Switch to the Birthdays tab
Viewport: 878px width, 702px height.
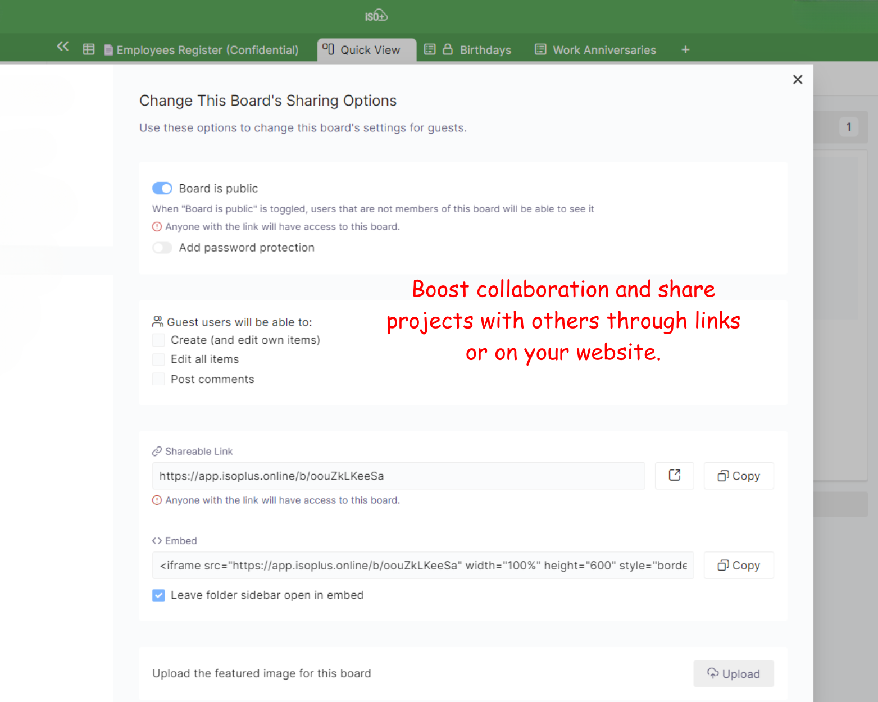click(485, 50)
